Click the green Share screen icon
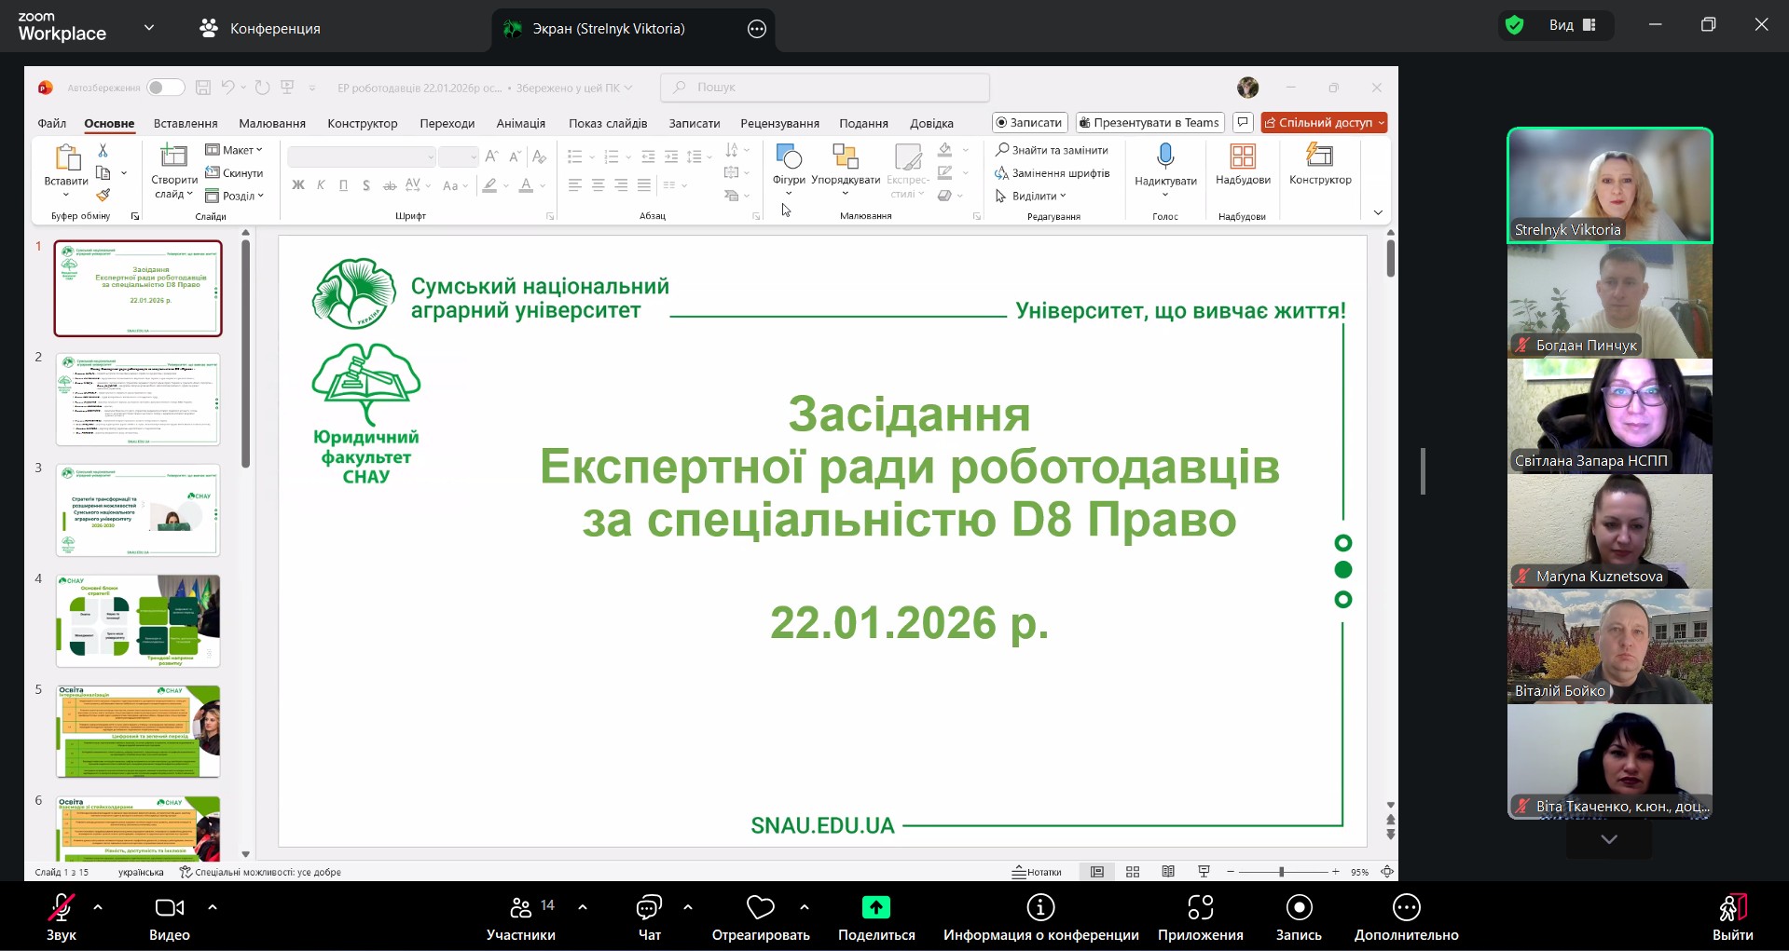 (875, 908)
